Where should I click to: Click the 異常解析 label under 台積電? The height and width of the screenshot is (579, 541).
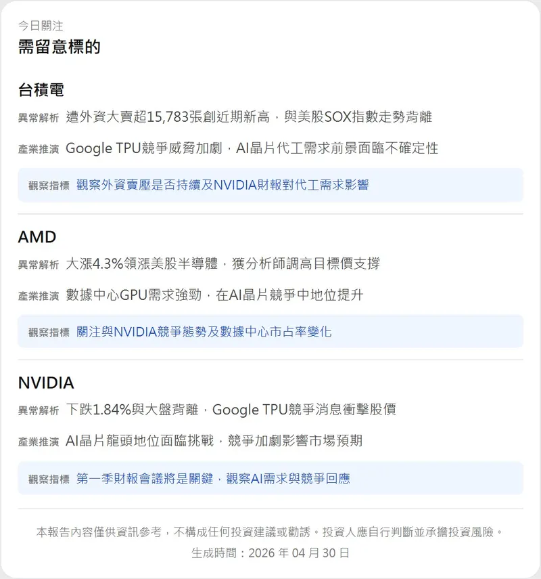[x=39, y=118]
